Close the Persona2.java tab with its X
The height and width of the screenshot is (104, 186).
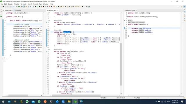[136, 10]
